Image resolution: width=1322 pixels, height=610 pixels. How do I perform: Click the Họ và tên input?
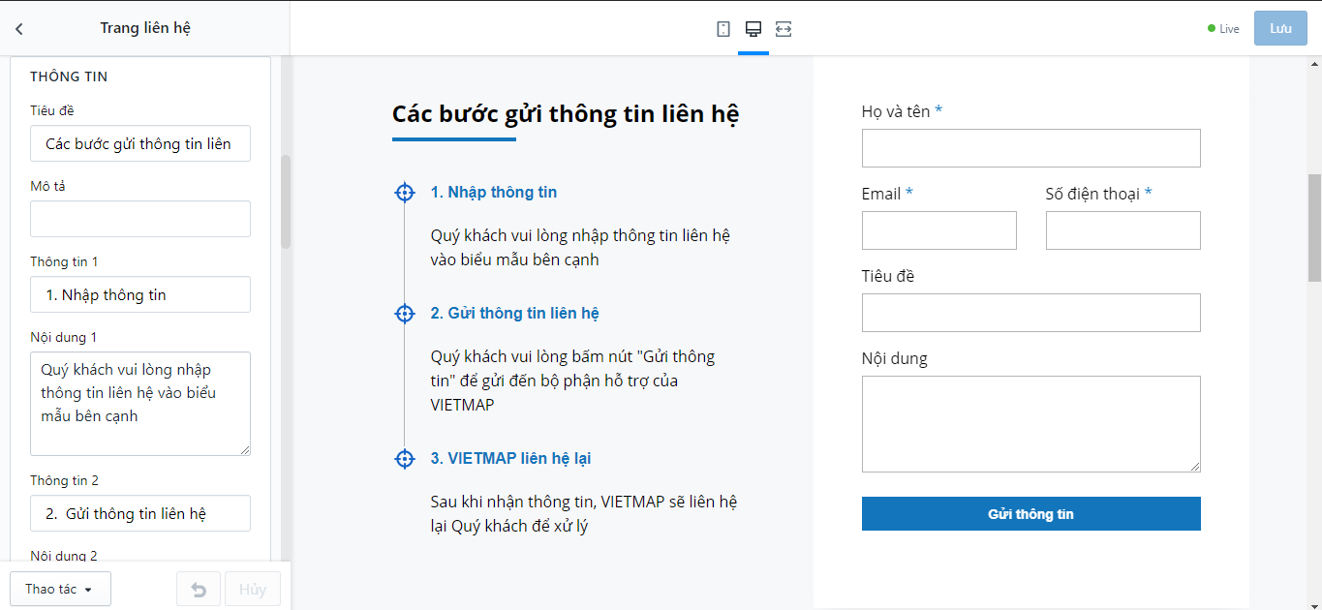coord(1030,148)
